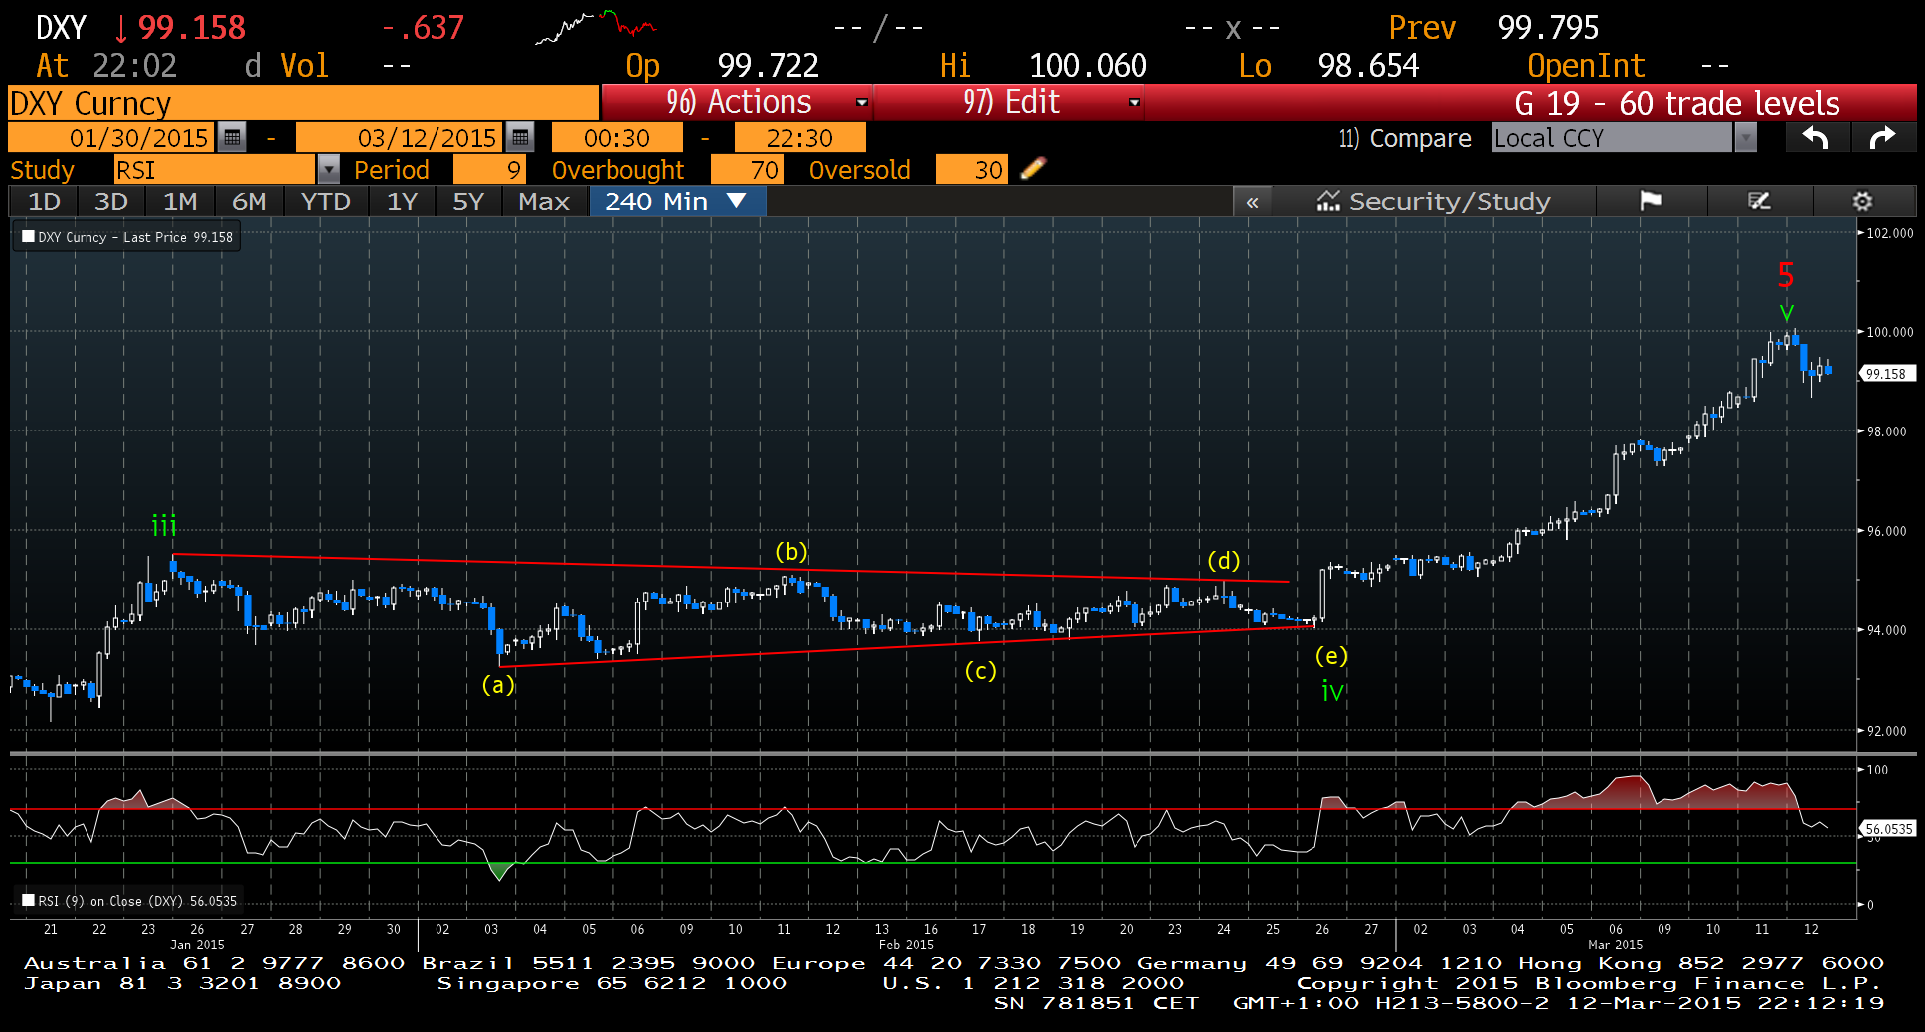Click the flag events icon
The width and height of the screenshot is (1925, 1032).
(1651, 201)
